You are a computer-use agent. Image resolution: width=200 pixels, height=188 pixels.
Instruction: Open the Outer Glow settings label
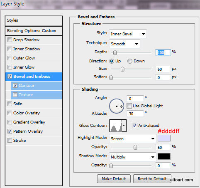click(x=24, y=58)
